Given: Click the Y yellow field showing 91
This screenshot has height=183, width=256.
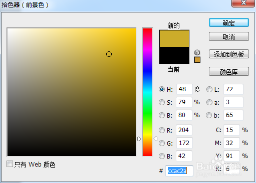Looking at the screenshot, I should click(x=231, y=156).
